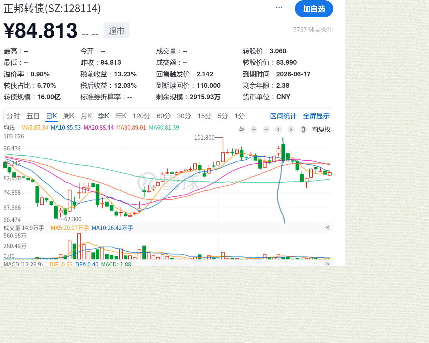Click the ¥84.813 current price
Image resolution: width=429 pixels, height=343 pixels.
(x=41, y=30)
